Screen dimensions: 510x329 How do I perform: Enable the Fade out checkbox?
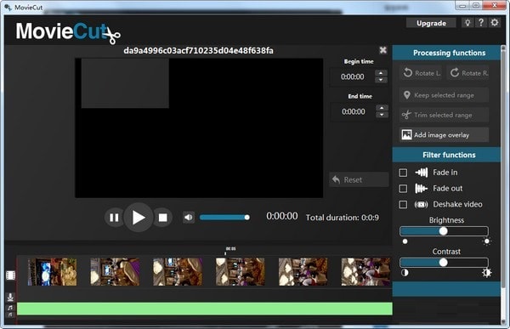tap(403, 189)
